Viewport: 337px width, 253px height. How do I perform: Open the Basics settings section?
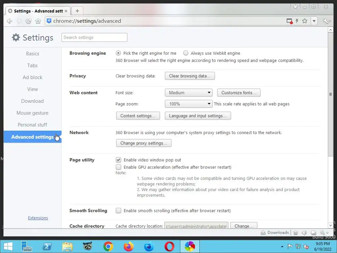[x=33, y=54]
